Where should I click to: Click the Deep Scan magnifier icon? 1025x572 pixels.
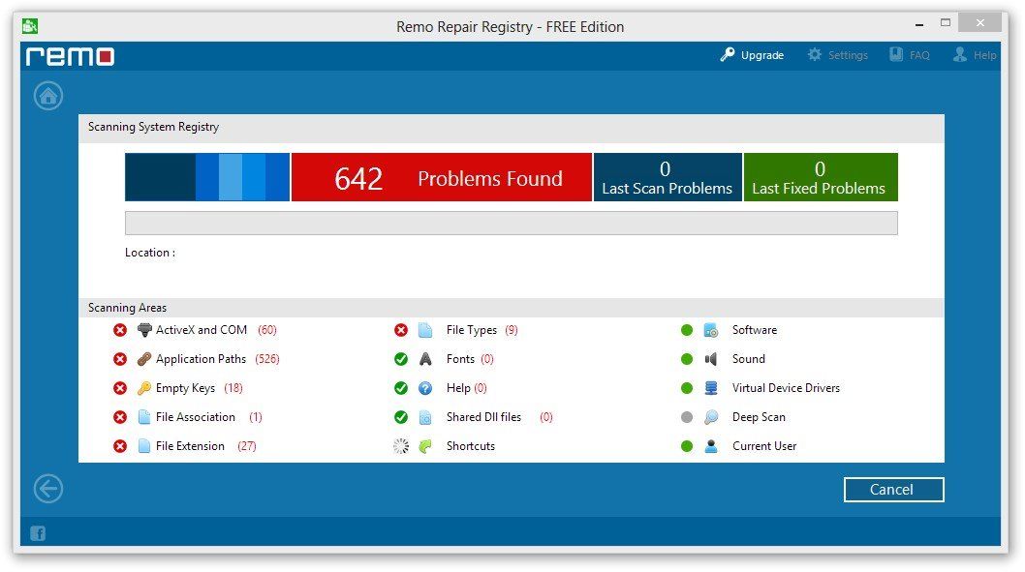(x=711, y=417)
